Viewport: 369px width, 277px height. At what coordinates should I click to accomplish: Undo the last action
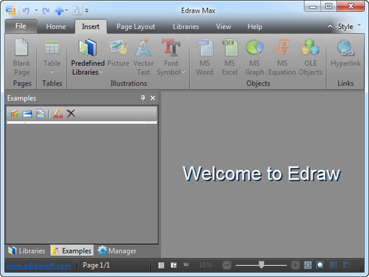point(26,11)
